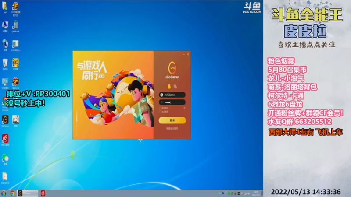
Task: Launch the Genshin anime character shortcut
Action: click(x=15, y=121)
